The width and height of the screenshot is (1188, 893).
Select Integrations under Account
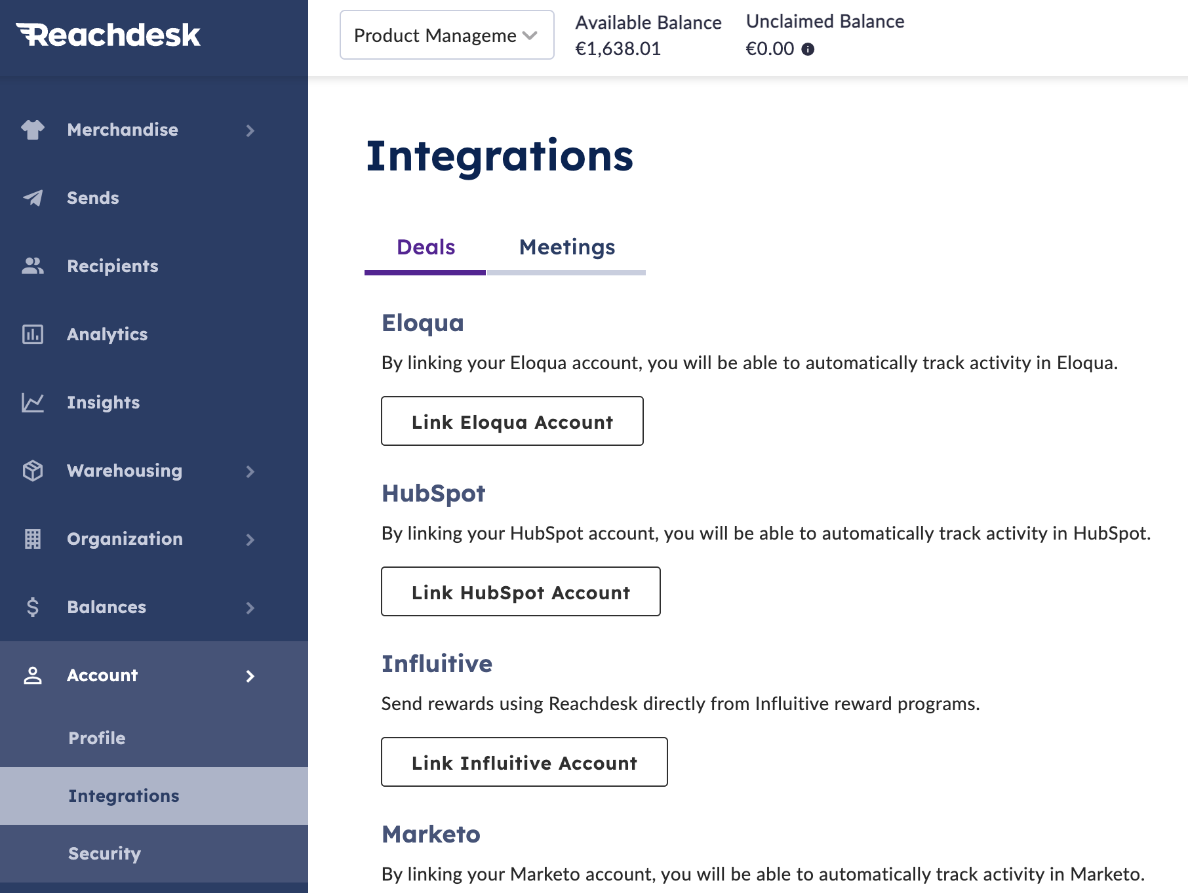(154, 796)
